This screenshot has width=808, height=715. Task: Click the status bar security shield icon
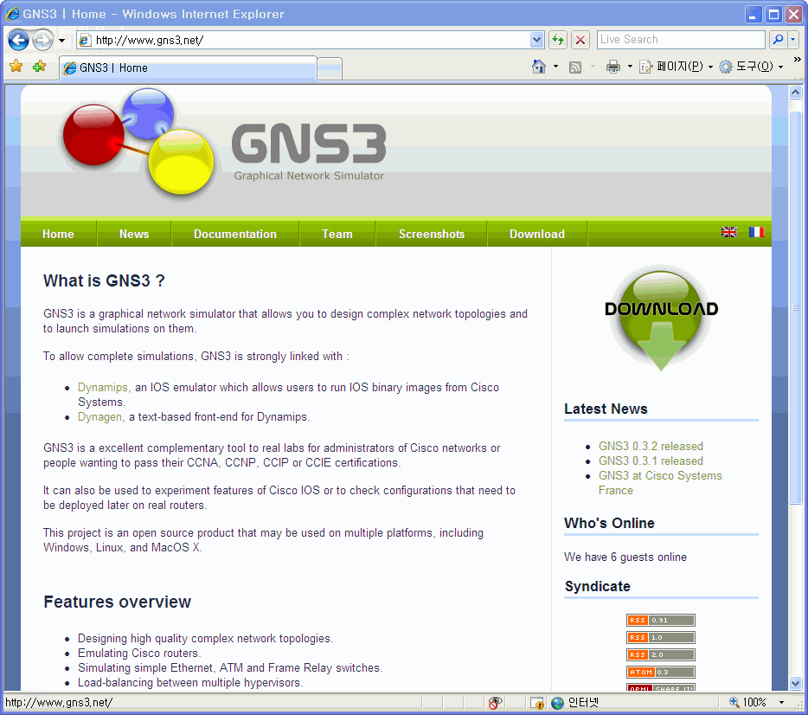[x=537, y=703]
